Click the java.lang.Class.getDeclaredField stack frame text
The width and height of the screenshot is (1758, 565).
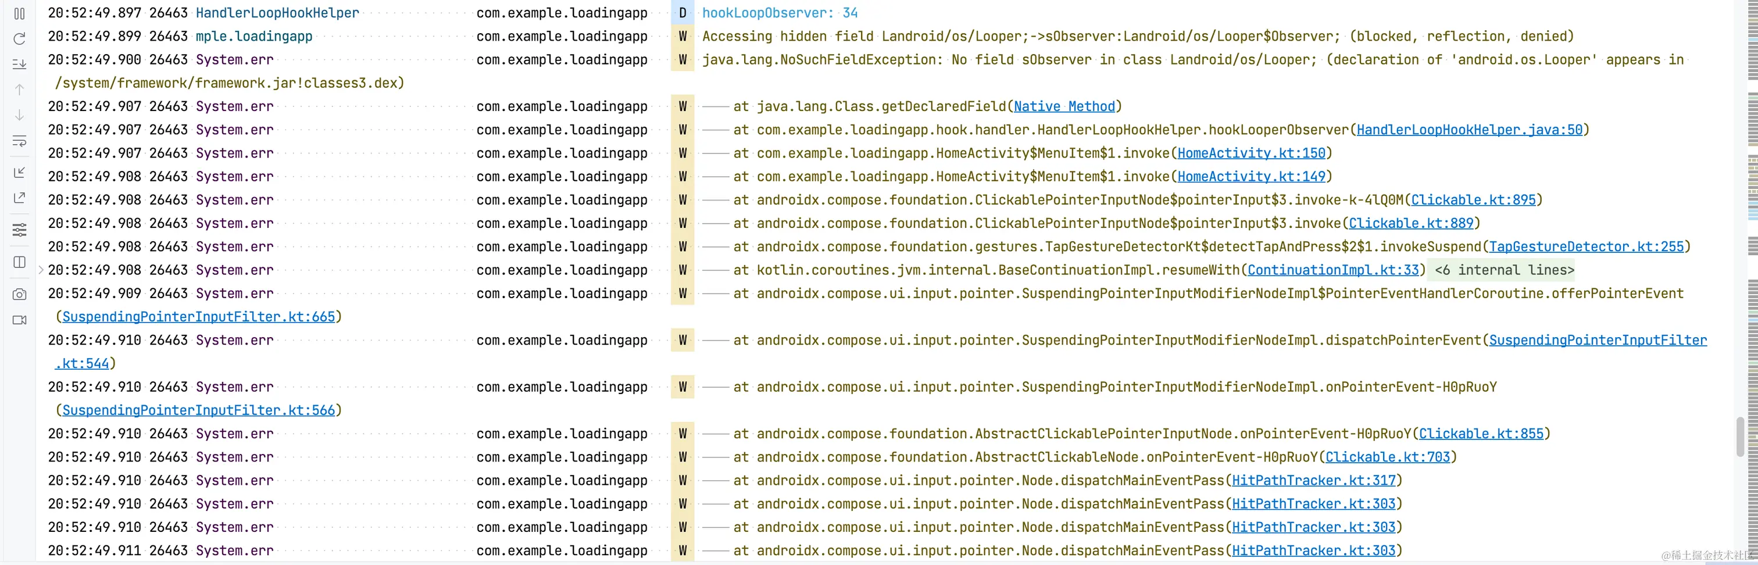point(927,106)
